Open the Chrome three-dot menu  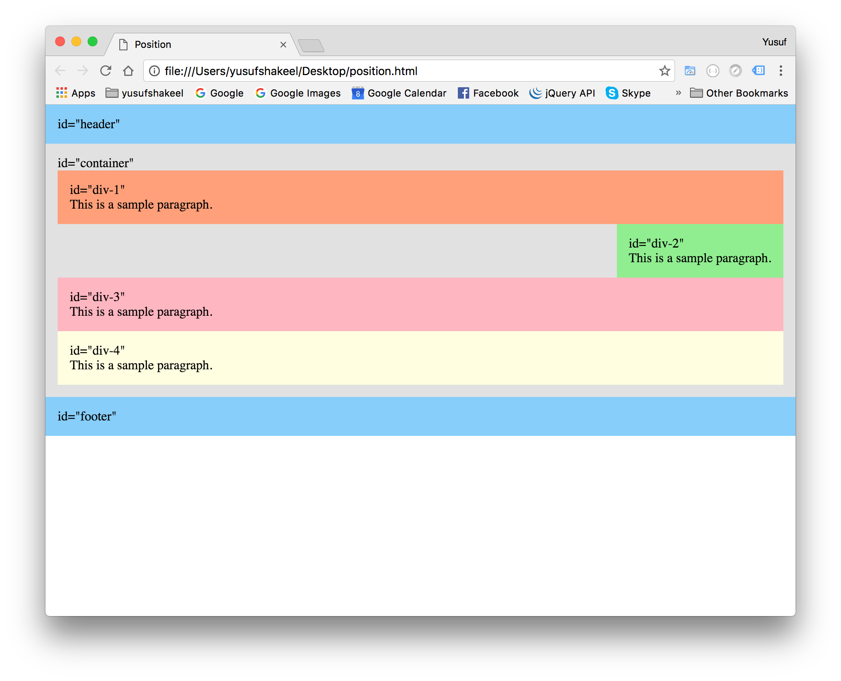coord(781,71)
